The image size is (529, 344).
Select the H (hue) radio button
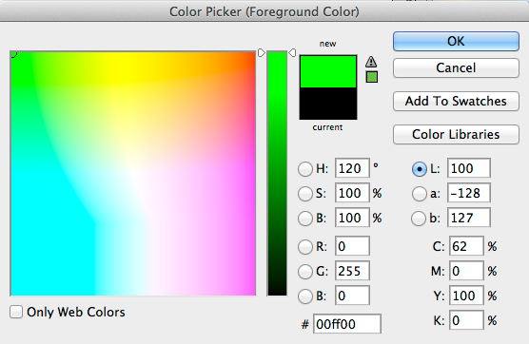305,169
